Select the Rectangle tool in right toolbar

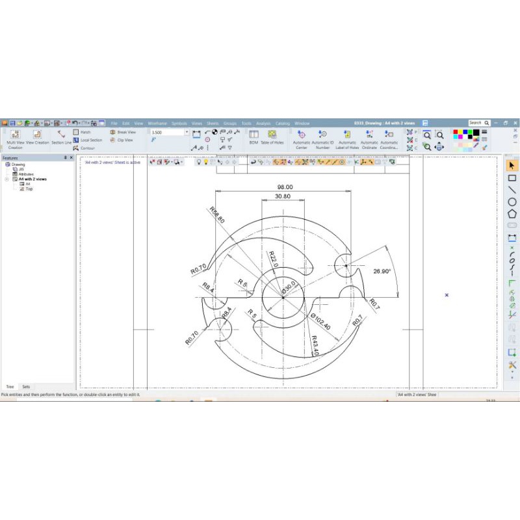coord(512,178)
